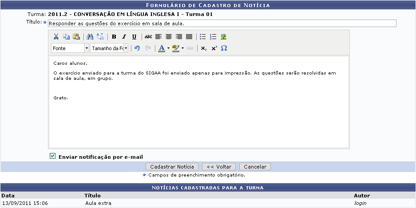
Task: Click the Cadastrar Notícia button
Action: click(x=172, y=167)
